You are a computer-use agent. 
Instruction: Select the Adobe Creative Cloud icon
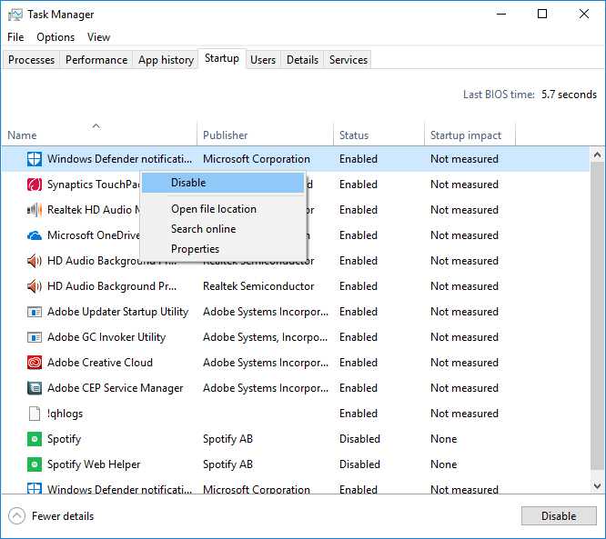(35, 363)
